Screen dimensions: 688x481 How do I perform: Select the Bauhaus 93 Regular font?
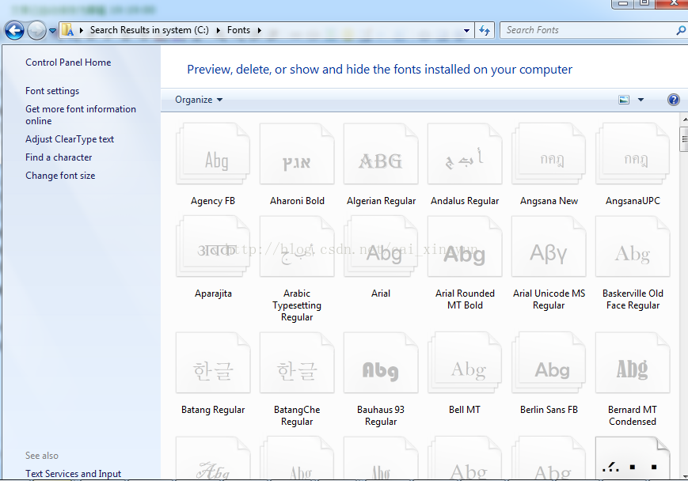[381, 380]
